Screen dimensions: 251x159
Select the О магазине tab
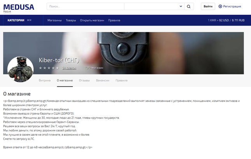click(65, 80)
